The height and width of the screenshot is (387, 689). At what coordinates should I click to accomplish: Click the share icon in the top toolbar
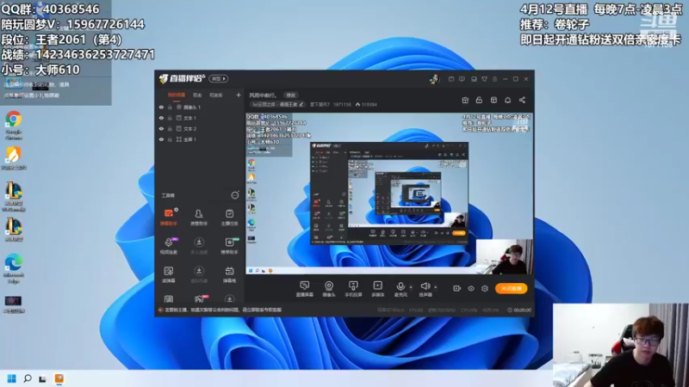522,100
